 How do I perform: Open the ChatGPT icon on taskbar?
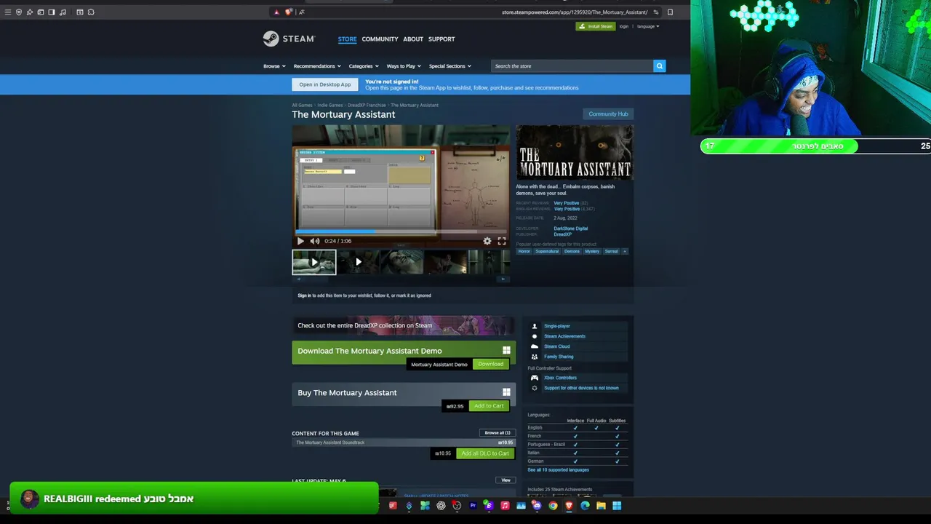(x=441, y=506)
